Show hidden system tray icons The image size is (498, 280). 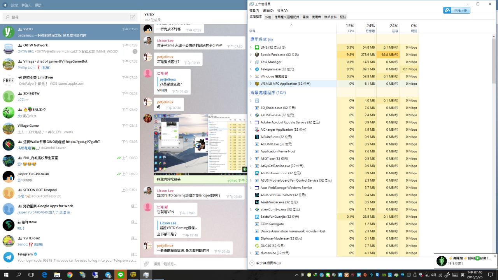(x=296, y=275)
